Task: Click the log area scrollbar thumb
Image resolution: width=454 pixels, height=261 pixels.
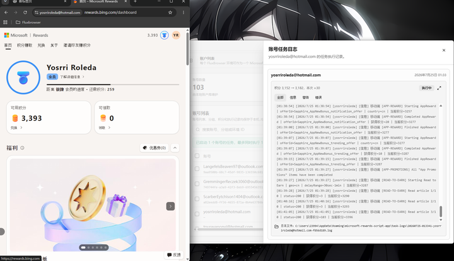Action: (x=441, y=211)
